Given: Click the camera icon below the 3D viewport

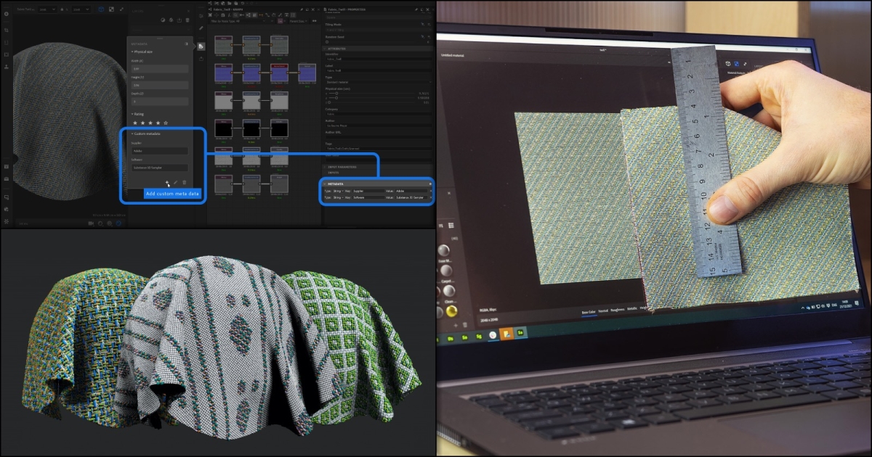Looking at the screenshot, I should coord(91,223).
